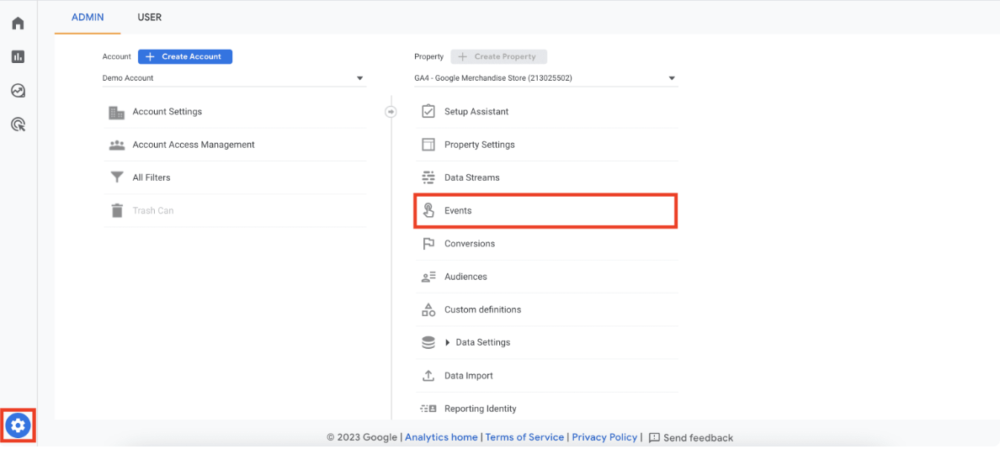Open Property Settings
The width and height of the screenshot is (1000, 449).
tap(480, 145)
